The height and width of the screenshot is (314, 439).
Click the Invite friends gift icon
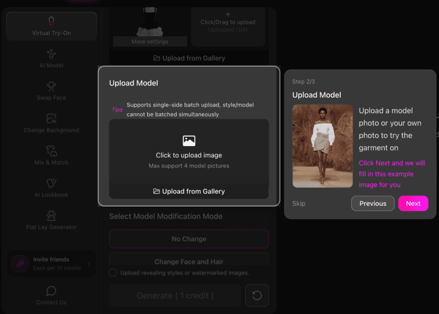coord(20,263)
